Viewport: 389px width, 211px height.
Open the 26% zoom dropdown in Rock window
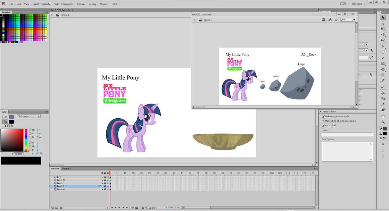pos(354,20)
